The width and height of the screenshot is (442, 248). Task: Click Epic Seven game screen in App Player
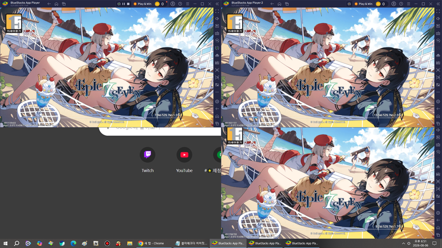click(107, 67)
